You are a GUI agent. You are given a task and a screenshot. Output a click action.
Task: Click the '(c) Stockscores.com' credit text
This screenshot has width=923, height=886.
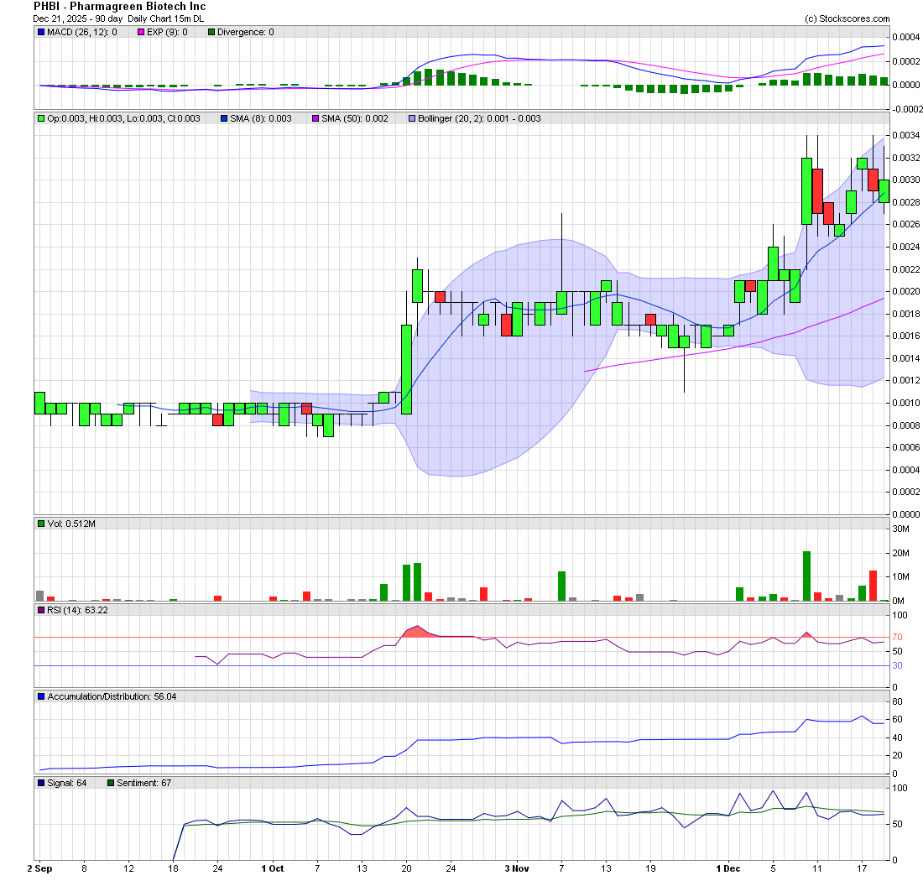point(847,18)
